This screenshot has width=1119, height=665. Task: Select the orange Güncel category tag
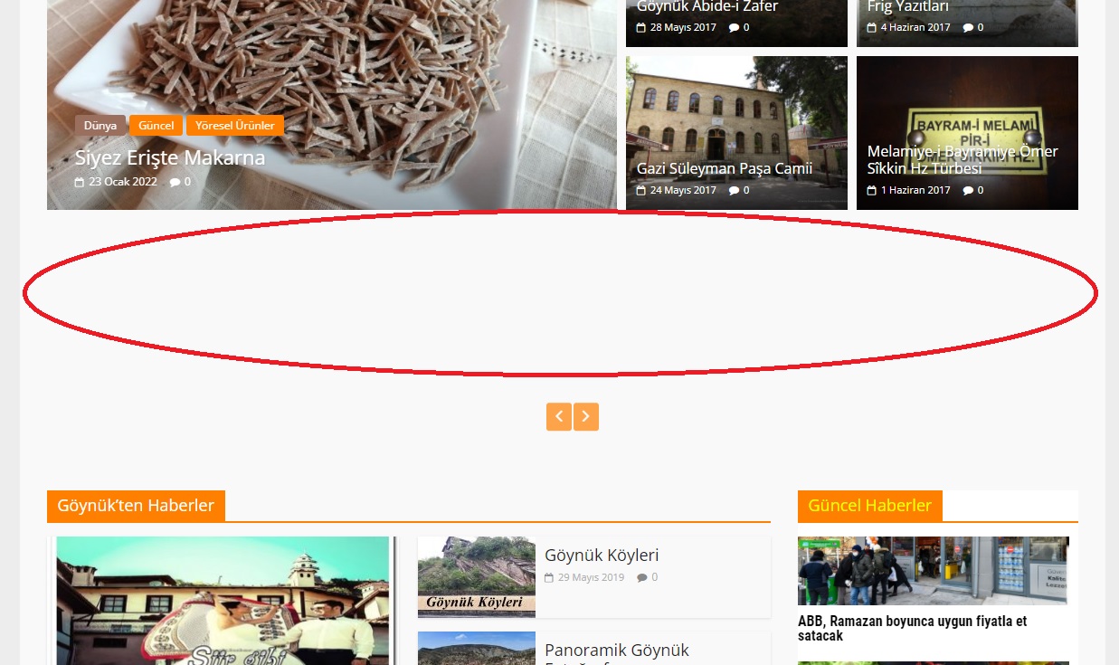(x=156, y=126)
